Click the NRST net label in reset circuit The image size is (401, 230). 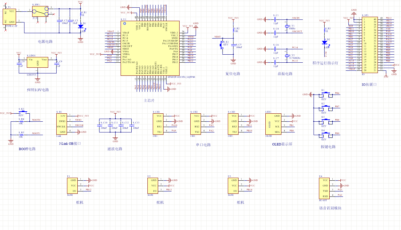(217, 37)
